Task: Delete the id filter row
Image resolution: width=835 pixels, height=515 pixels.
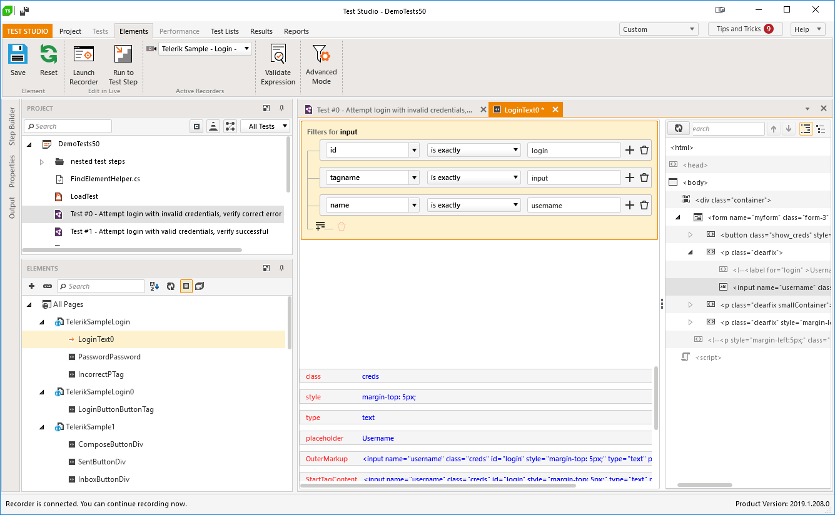Action: [x=644, y=150]
